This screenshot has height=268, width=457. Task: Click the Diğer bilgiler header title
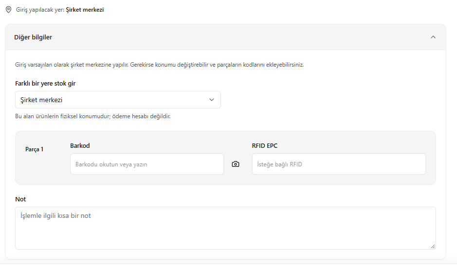(33, 37)
